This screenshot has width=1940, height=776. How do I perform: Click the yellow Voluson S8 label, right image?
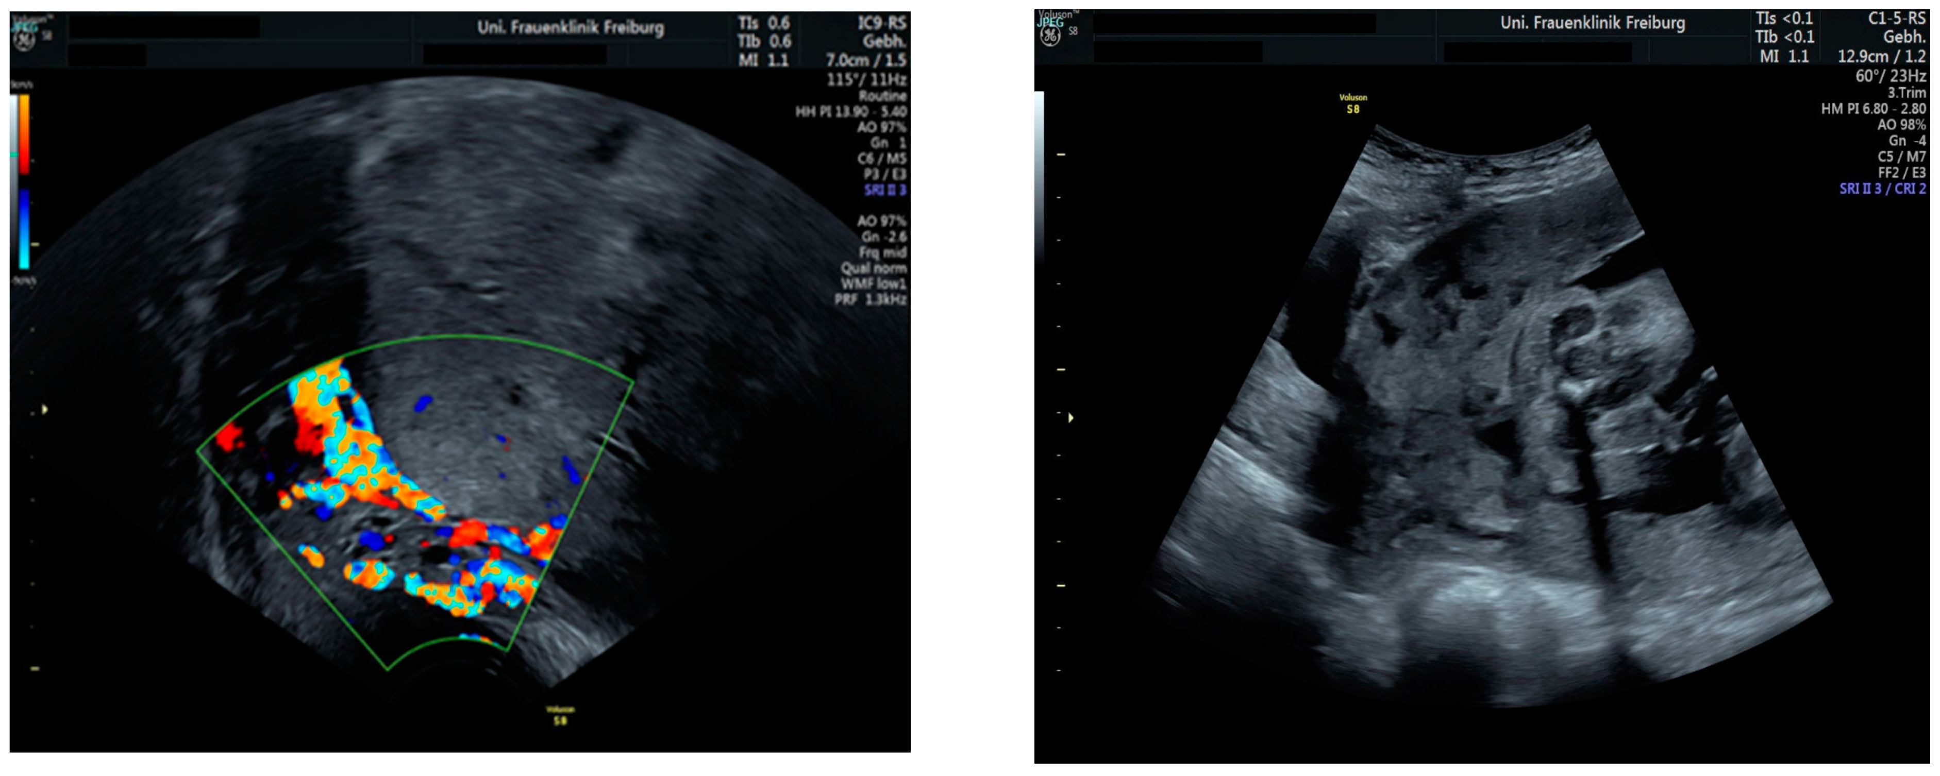(x=1352, y=104)
